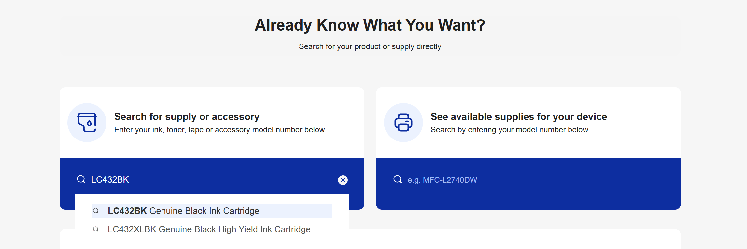Clear the supply search field text
Viewport: 747px width, 249px height.
click(343, 180)
